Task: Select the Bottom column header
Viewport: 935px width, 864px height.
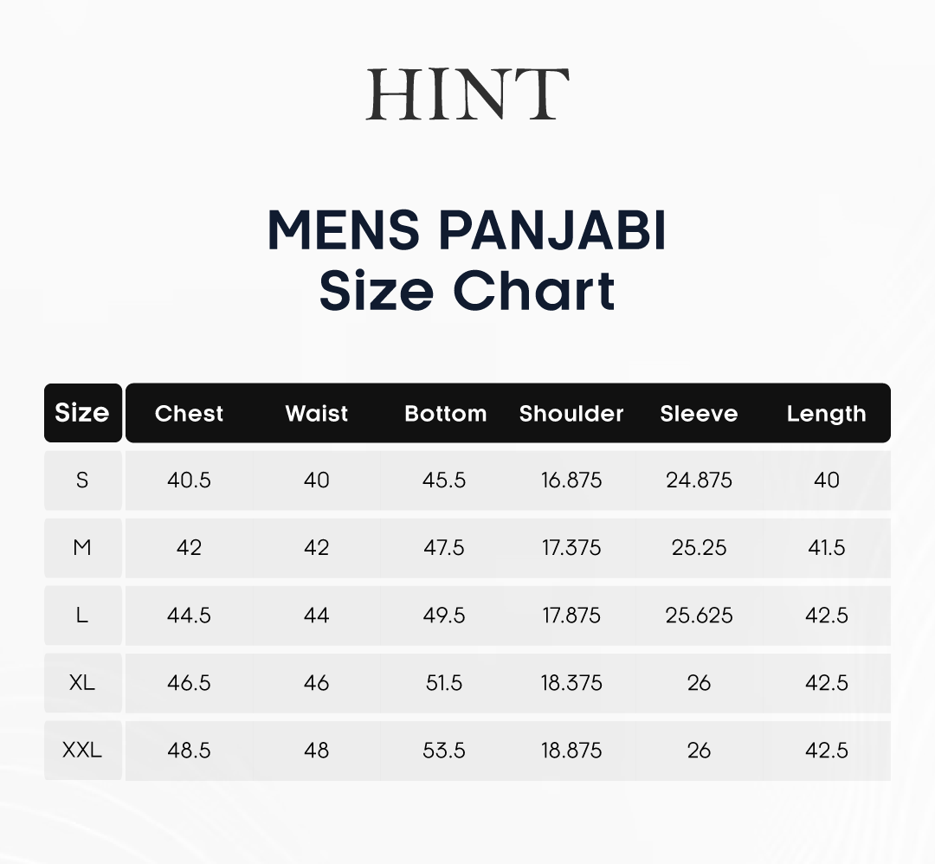Action: tap(446, 413)
